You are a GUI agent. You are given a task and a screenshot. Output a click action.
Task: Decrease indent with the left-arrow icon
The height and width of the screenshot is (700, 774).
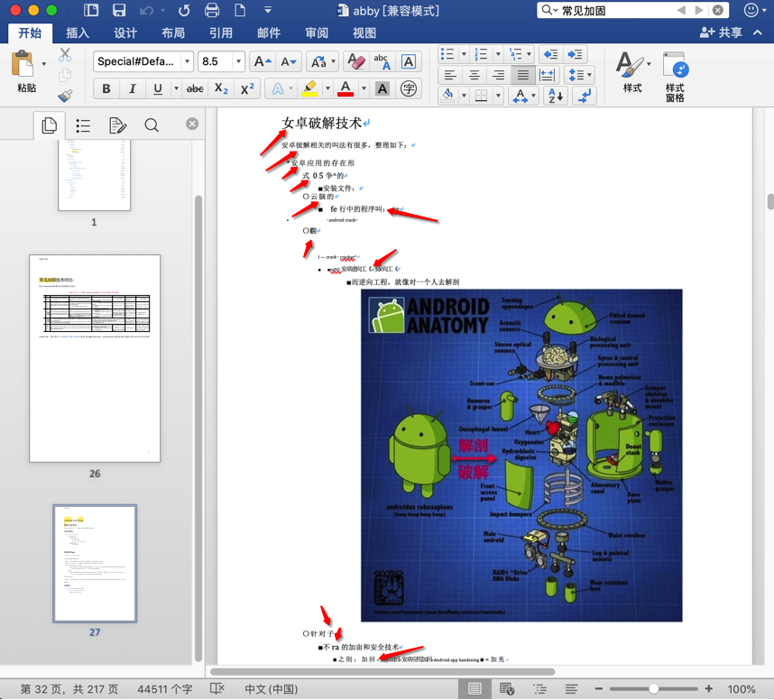(x=550, y=54)
